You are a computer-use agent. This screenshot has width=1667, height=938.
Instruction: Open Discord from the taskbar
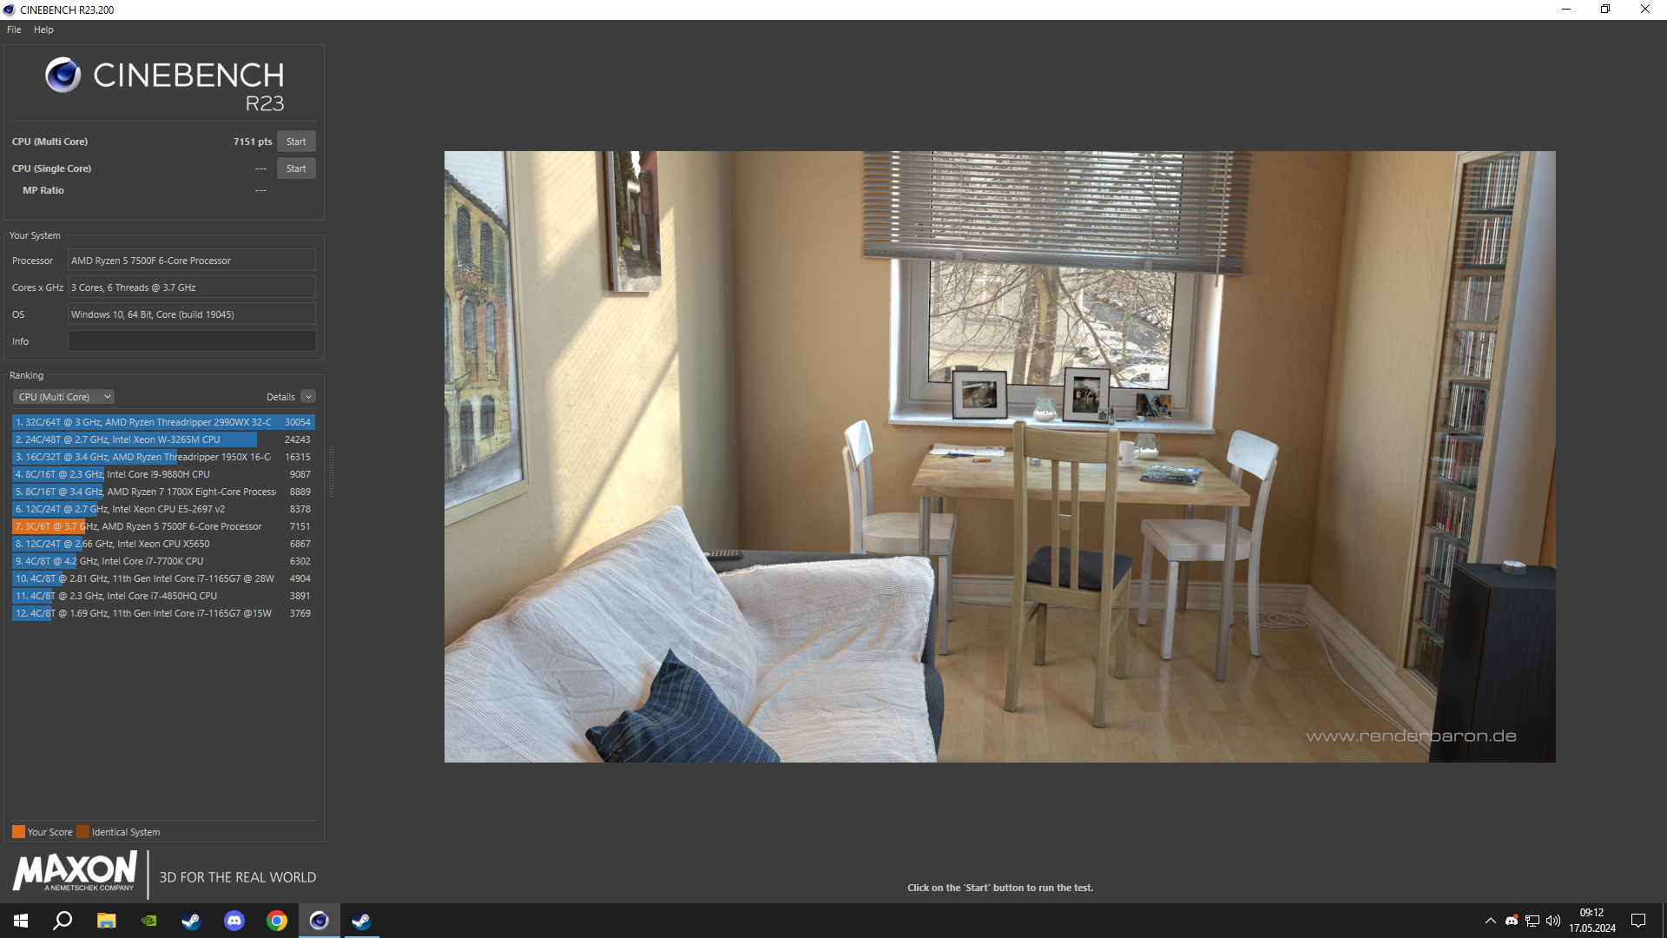click(x=234, y=921)
